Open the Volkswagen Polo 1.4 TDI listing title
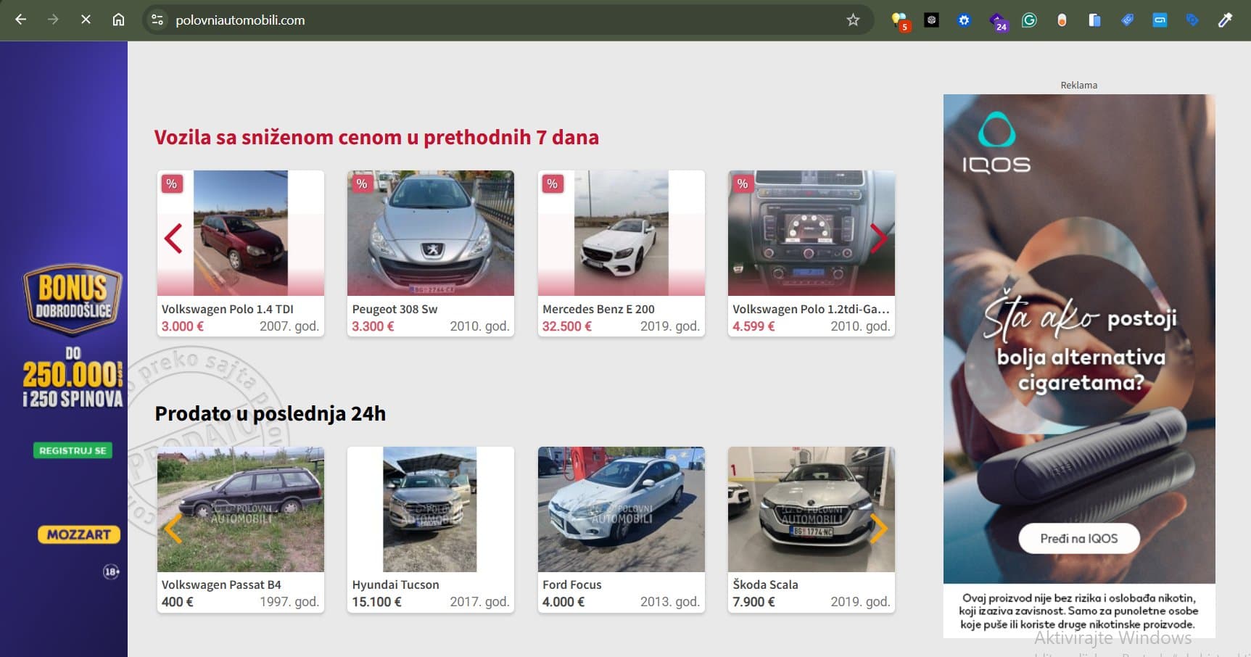 point(227,309)
